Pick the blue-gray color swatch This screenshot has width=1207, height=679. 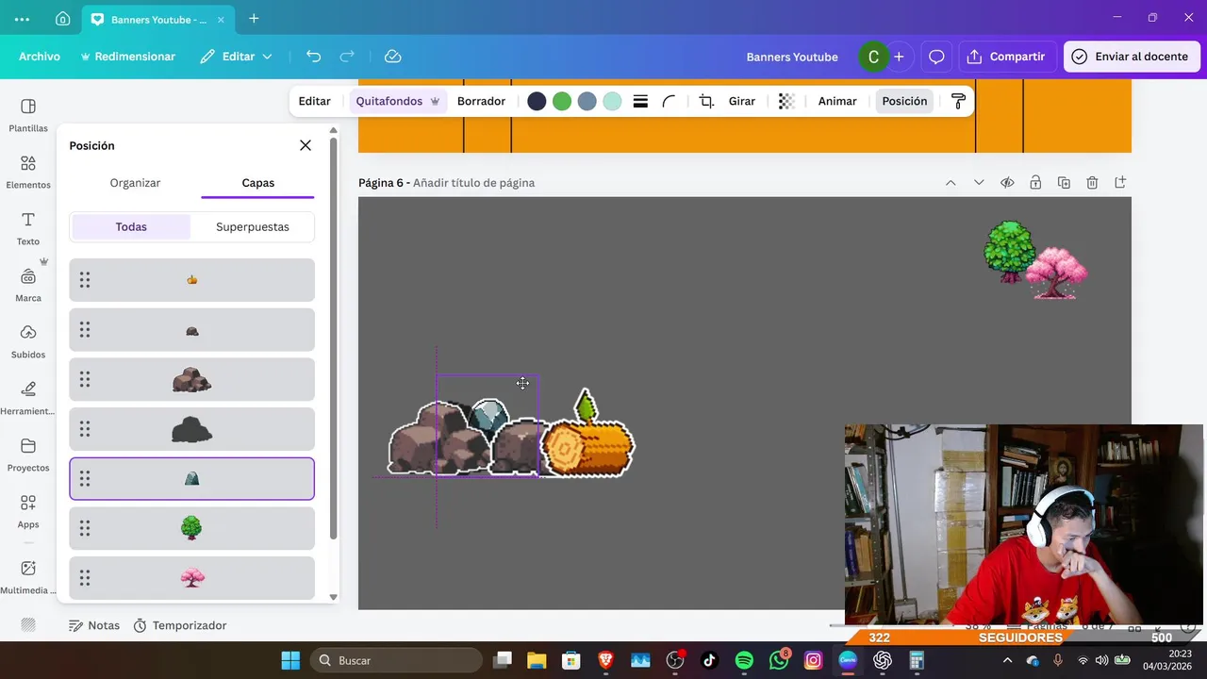tap(587, 101)
